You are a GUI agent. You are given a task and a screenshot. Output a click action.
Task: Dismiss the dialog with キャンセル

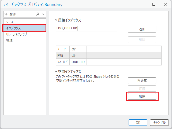click(159, 123)
